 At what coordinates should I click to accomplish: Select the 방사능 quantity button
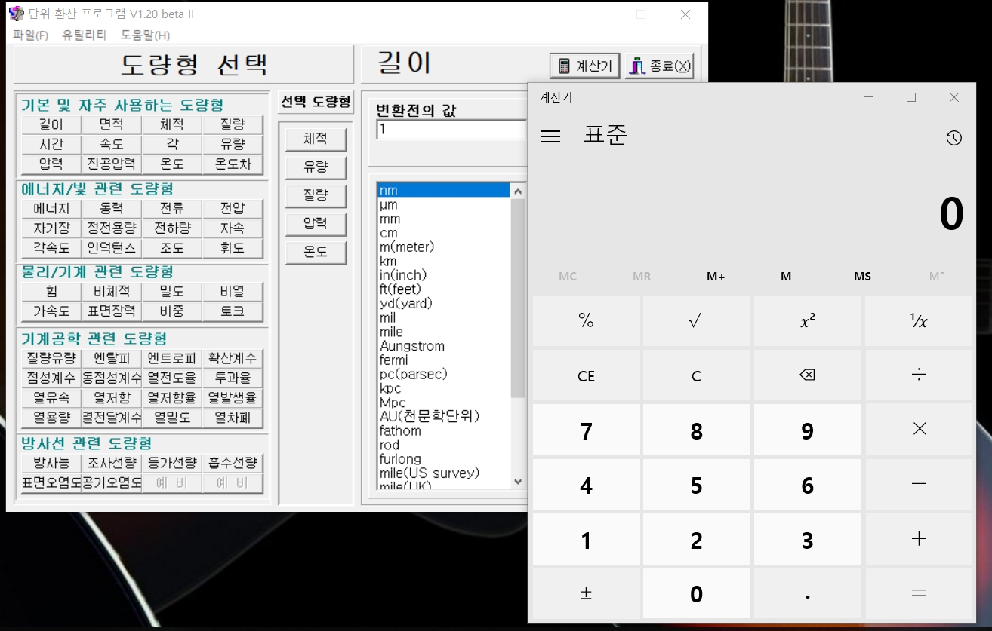51,463
